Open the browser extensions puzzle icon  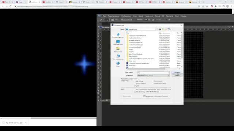point(216,7)
